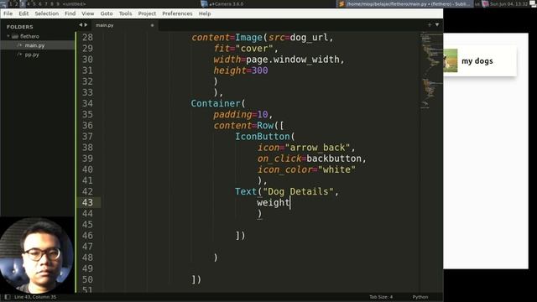Click the new tab plus icon
This screenshot has height=302, width=537.
point(430,24)
